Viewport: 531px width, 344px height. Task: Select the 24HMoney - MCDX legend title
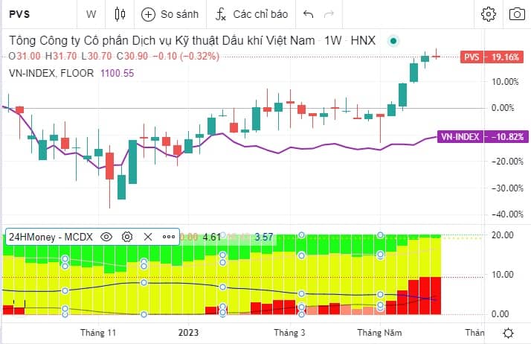pos(51,237)
